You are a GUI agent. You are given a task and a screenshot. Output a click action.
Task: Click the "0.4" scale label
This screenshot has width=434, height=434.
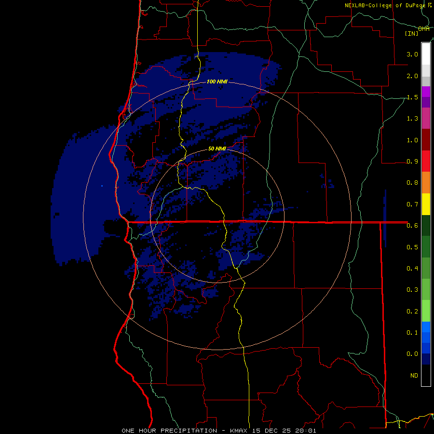[412, 268]
